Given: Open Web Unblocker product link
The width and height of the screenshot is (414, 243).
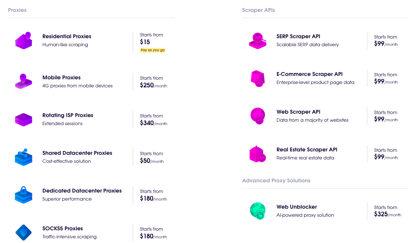Looking at the screenshot, I should point(297,207).
